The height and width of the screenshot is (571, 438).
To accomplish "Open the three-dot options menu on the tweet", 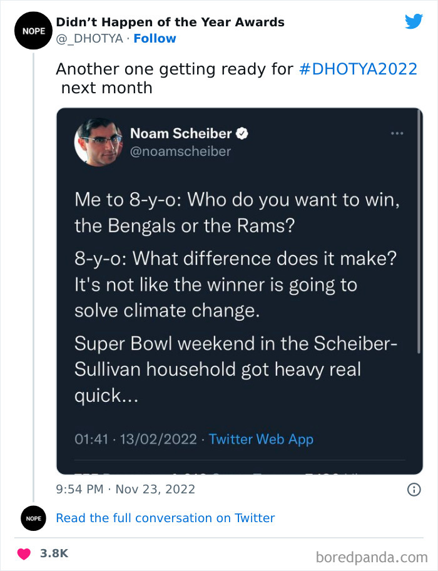I will [x=397, y=133].
